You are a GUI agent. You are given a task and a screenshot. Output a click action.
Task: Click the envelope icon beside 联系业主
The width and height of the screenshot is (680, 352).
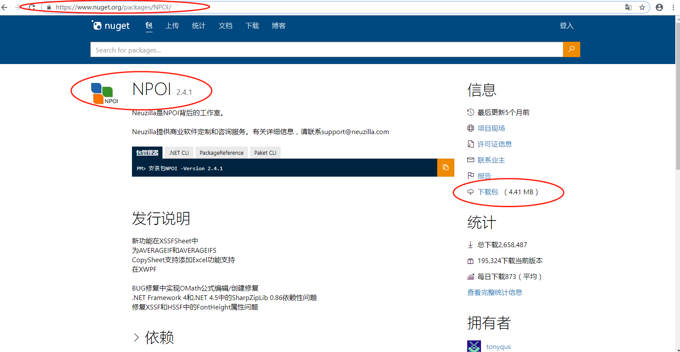click(x=471, y=160)
